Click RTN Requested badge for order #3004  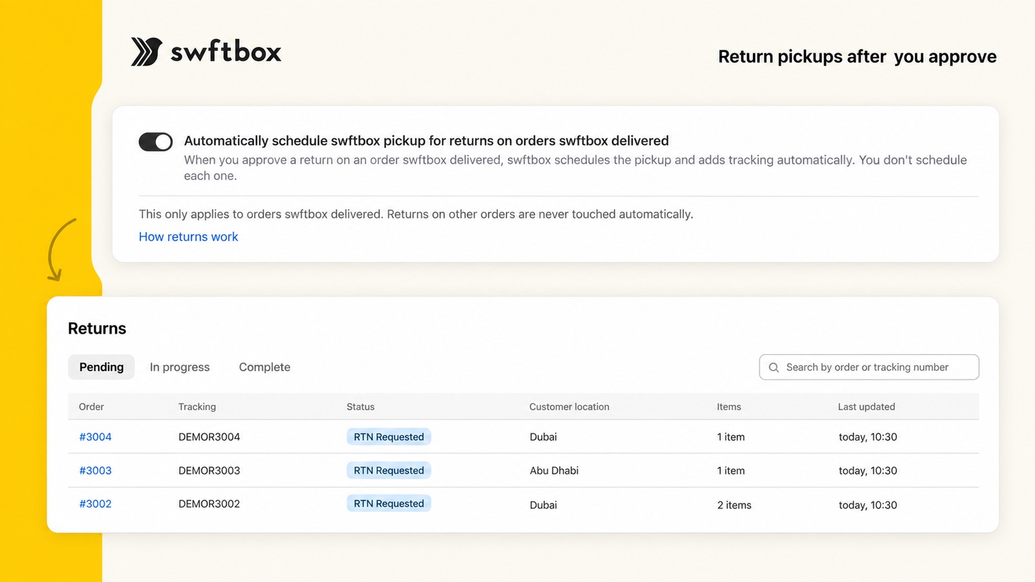pyautogui.click(x=389, y=437)
